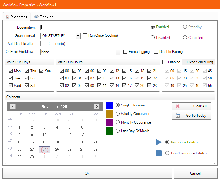The image size is (220, 181).
Task: Uncheck hour 23 in Valid Run Hours
Action: (x=149, y=86)
